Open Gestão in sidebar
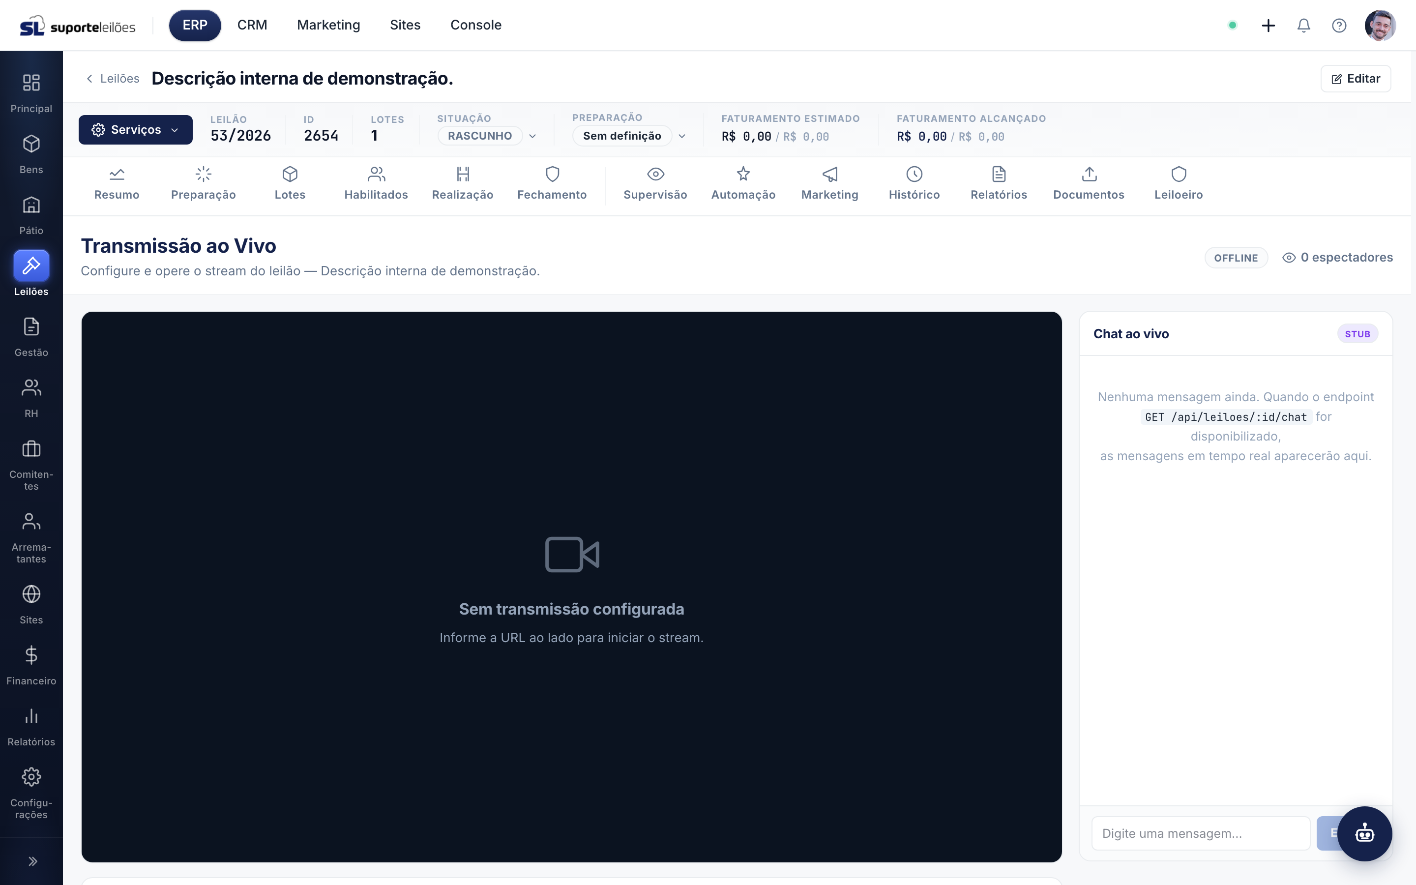The height and width of the screenshot is (885, 1416). (x=31, y=337)
